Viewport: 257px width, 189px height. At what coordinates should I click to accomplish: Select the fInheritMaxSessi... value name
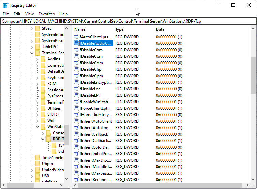tap(96, 173)
